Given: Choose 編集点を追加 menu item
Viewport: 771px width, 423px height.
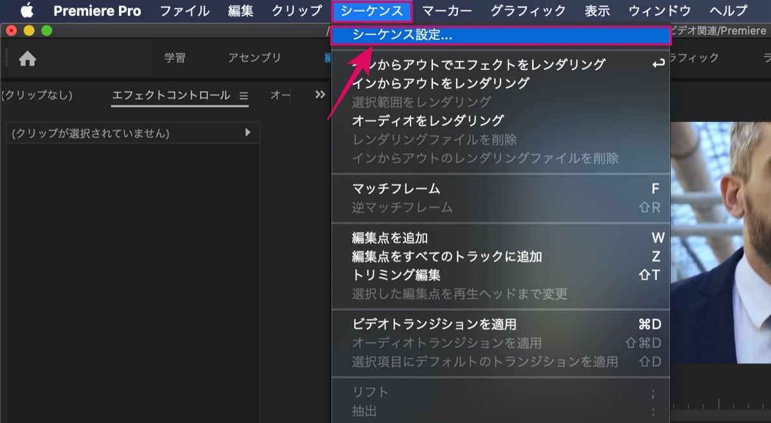Looking at the screenshot, I should tap(501, 238).
